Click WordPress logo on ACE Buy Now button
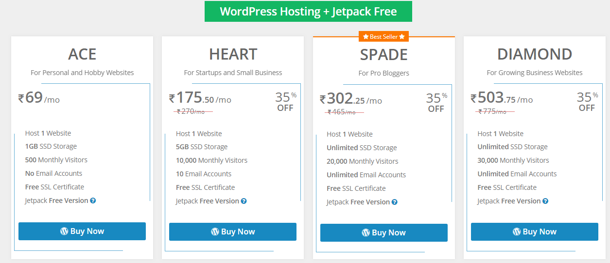Viewport: 610px width, 263px height. coord(64,231)
